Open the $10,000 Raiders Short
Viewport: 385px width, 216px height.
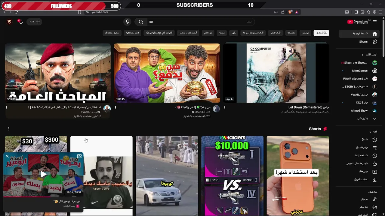[x=232, y=176]
